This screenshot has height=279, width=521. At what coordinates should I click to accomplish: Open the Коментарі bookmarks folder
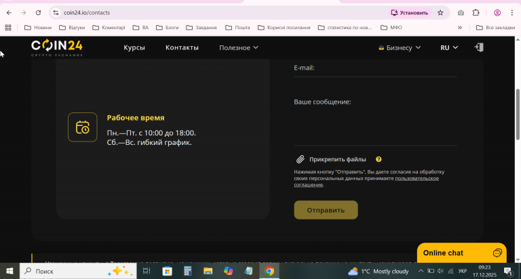pos(109,28)
